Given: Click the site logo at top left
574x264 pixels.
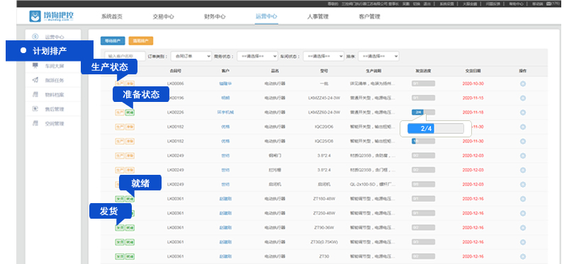Looking at the screenshot, I should (x=51, y=16).
